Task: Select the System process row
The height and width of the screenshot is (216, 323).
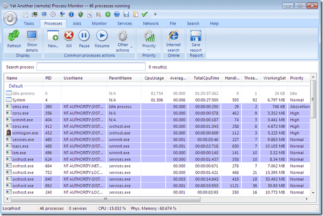Action: (157, 100)
